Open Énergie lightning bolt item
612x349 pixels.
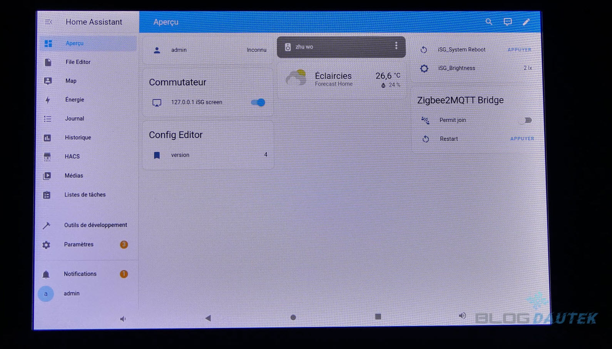74,100
